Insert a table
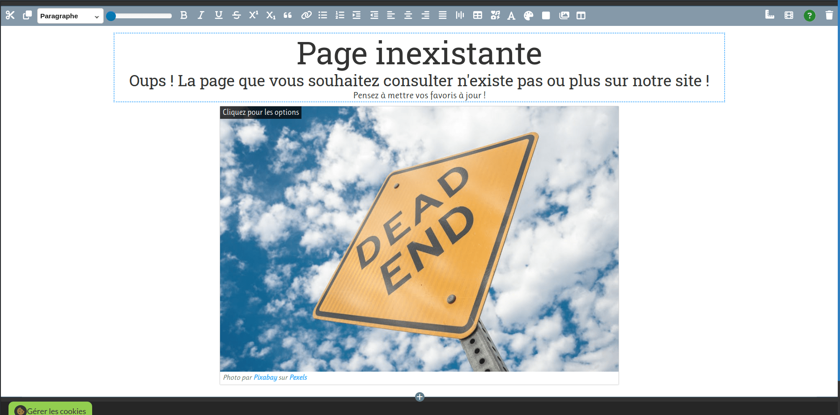840x415 pixels. pyautogui.click(x=478, y=16)
